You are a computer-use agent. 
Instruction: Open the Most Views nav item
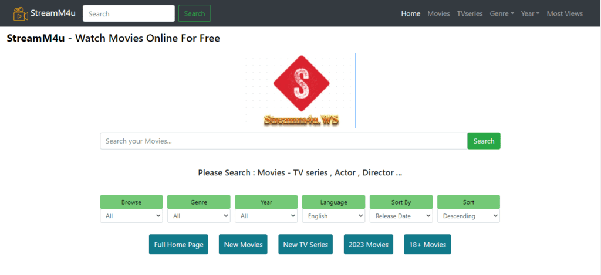coord(565,13)
